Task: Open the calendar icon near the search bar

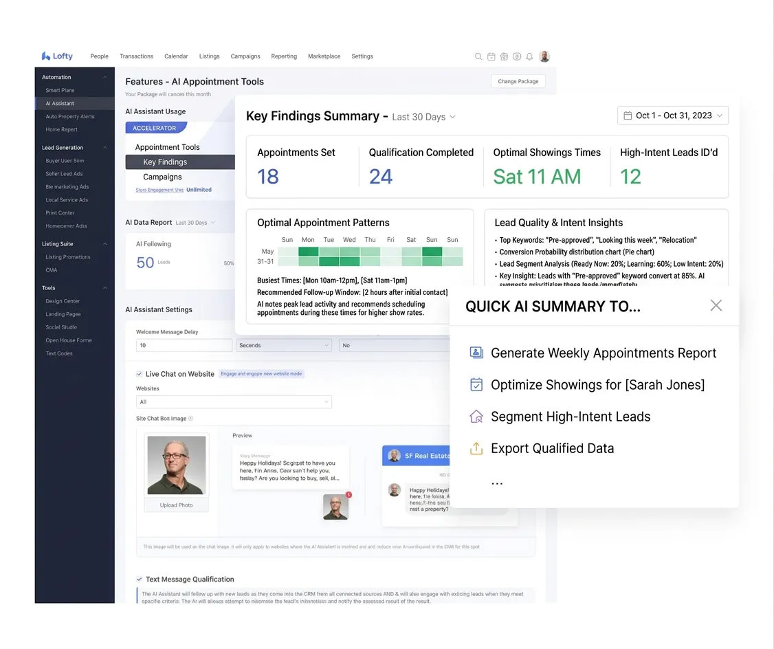Action: coord(491,56)
